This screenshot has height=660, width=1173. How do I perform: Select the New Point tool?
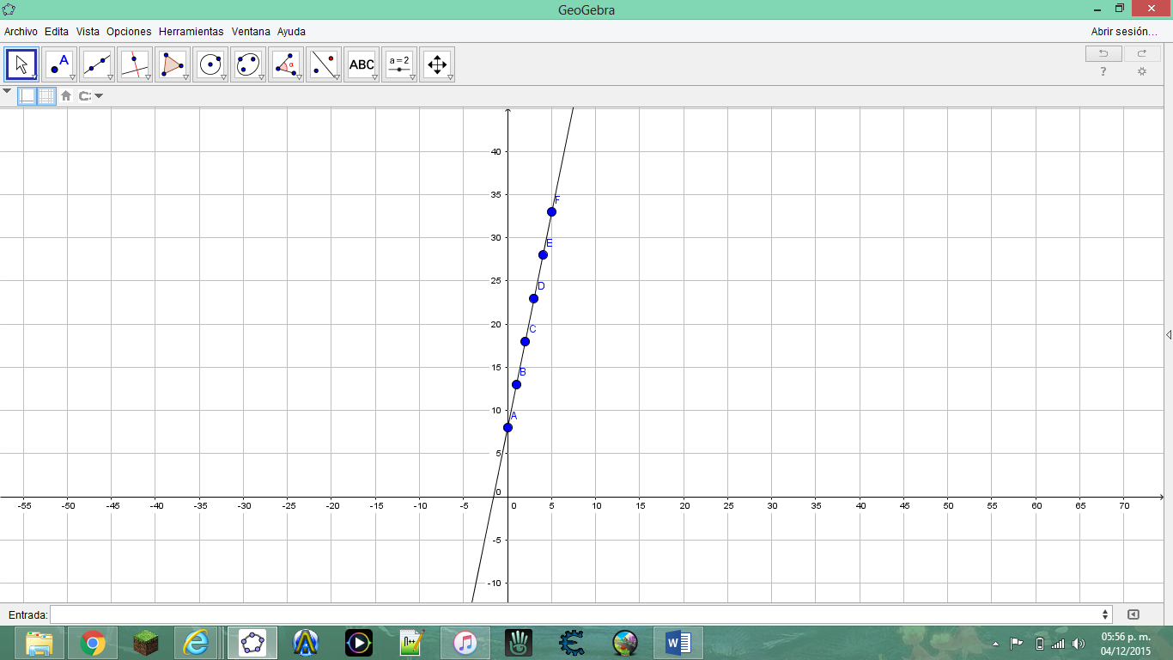(x=59, y=64)
